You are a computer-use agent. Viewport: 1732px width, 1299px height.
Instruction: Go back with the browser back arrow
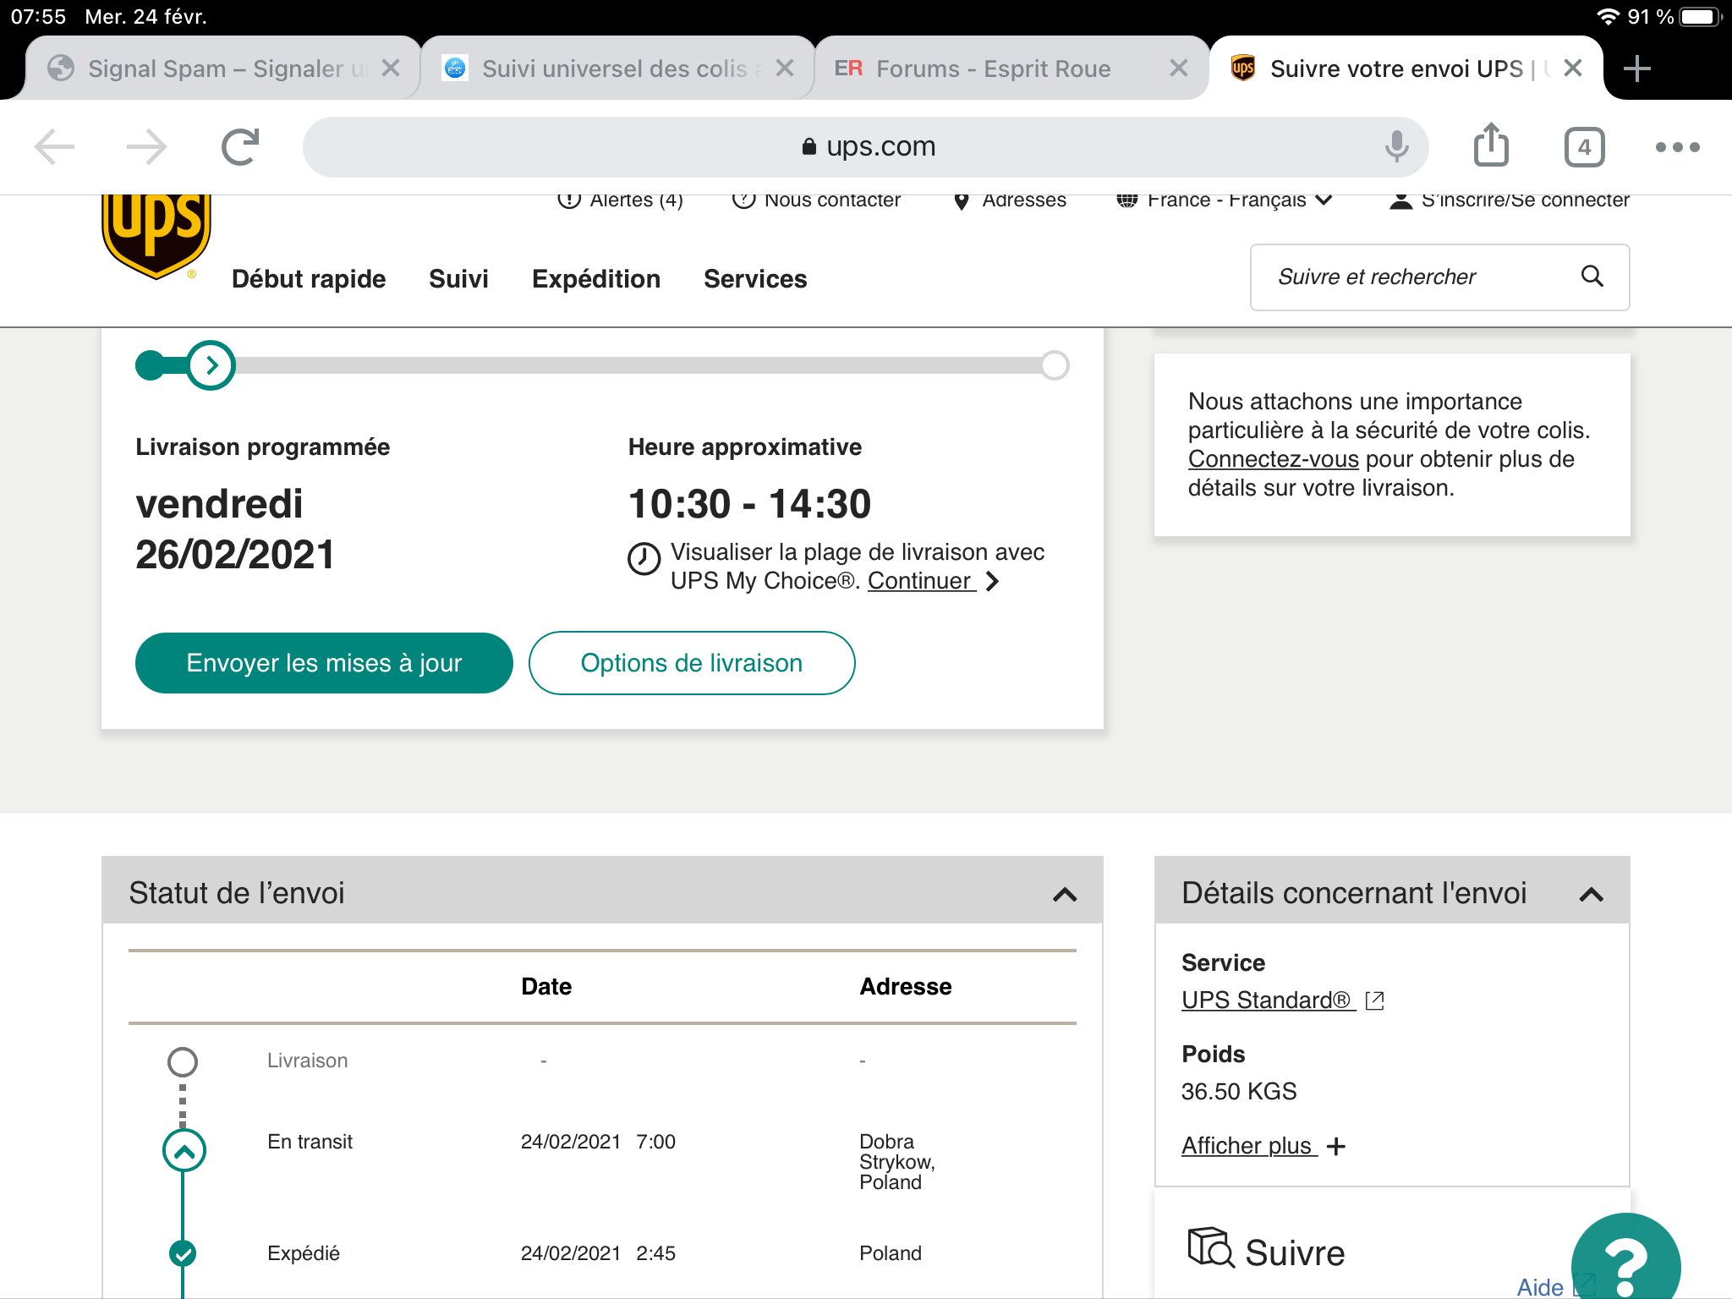(x=55, y=147)
